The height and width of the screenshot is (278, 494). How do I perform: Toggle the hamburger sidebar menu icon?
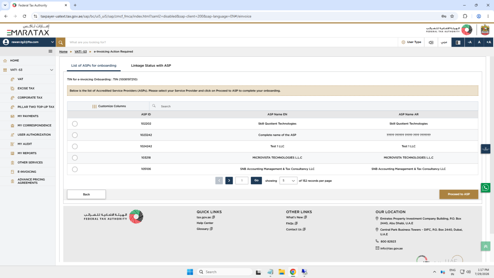(x=50, y=51)
